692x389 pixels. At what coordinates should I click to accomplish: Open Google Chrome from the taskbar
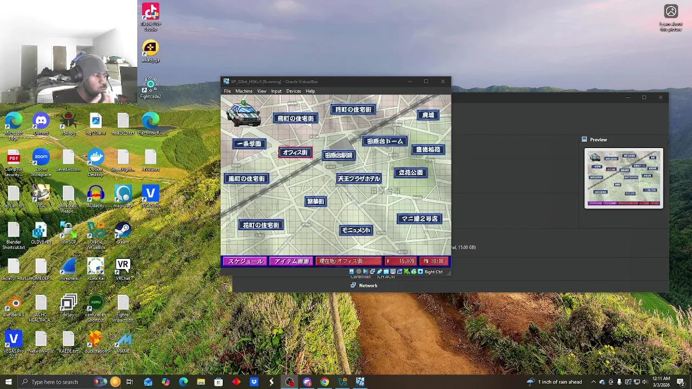324,382
